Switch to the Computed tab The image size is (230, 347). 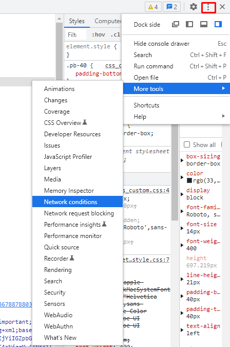(108, 21)
